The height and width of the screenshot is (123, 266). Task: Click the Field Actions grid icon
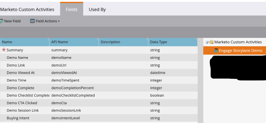32,21
